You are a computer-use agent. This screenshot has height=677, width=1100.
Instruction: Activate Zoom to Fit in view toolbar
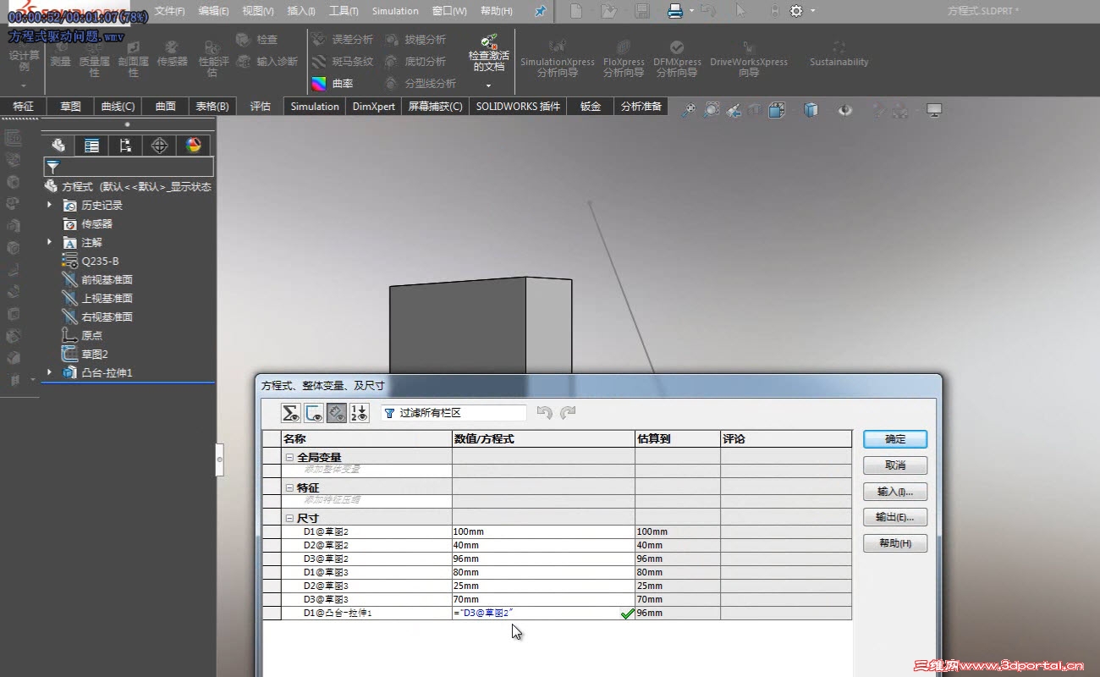(x=689, y=110)
